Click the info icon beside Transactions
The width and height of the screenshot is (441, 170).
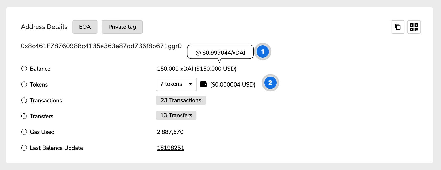coord(24,100)
